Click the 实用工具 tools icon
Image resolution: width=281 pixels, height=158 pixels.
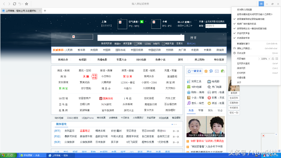[189, 81]
